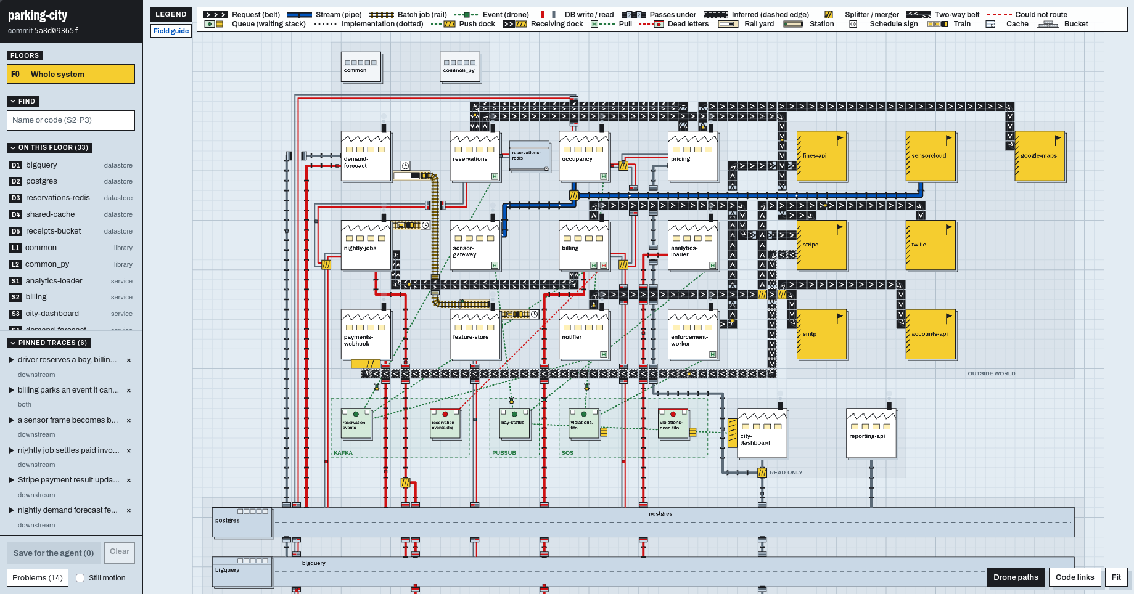
Task: Click the sensor-gateway building
Action: click(475, 245)
